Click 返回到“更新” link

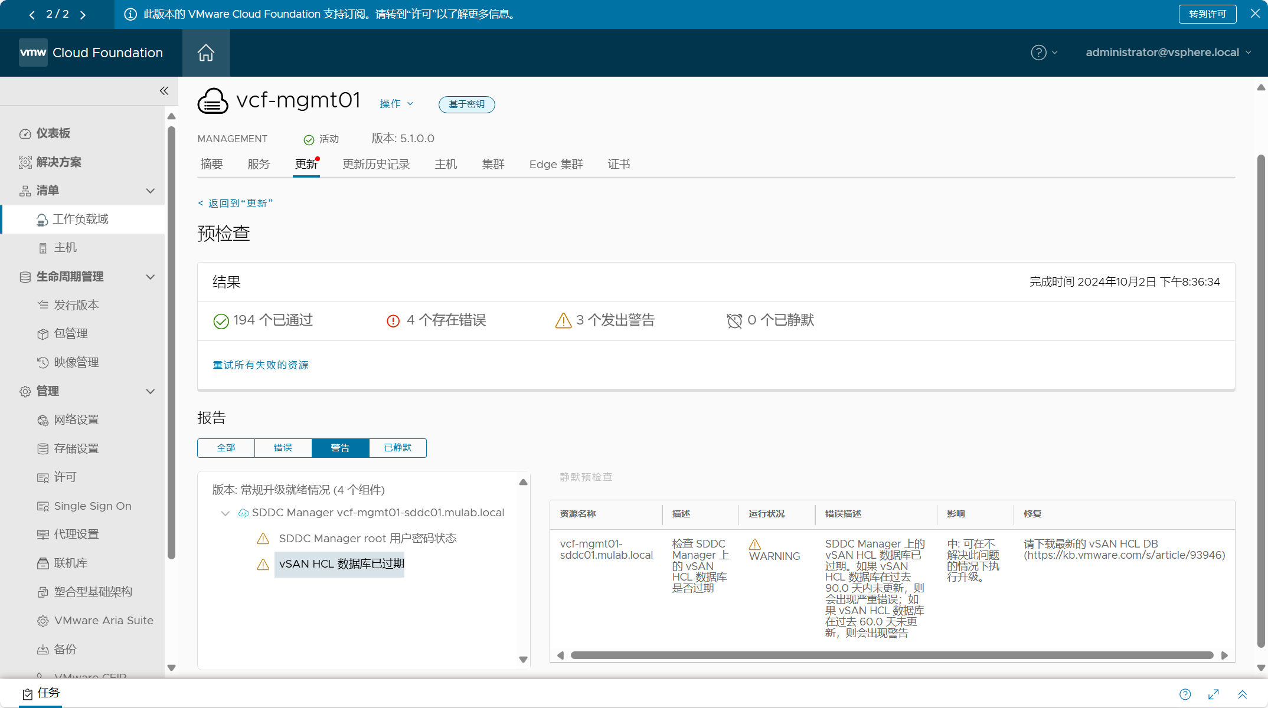[x=235, y=203]
